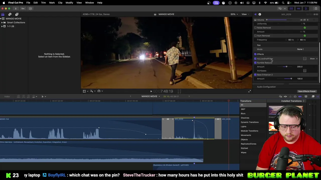Image resolution: width=321 pixels, height=180 pixels.
Task: Enable Noise Removal checkbox
Action: click(255, 28)
